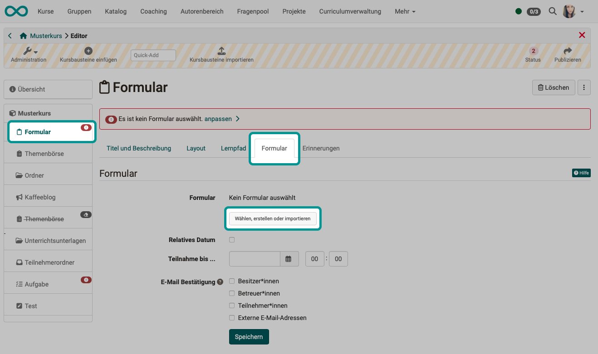Enable the Relatives Datum checkbox
The image size is (598, 354).
point(232,239)
